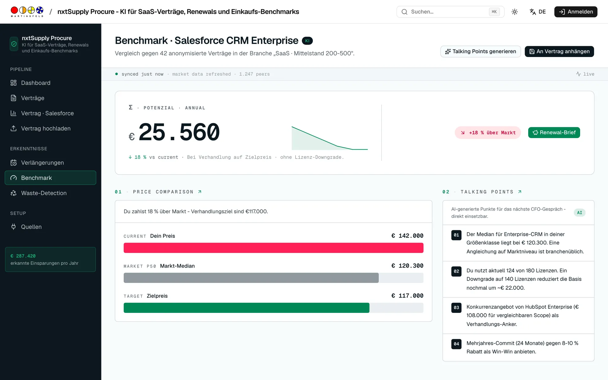The height and width of the screenshot is (380, 608).
Task: Open Talking Points arrow link
Action: [x=520, y=192]
